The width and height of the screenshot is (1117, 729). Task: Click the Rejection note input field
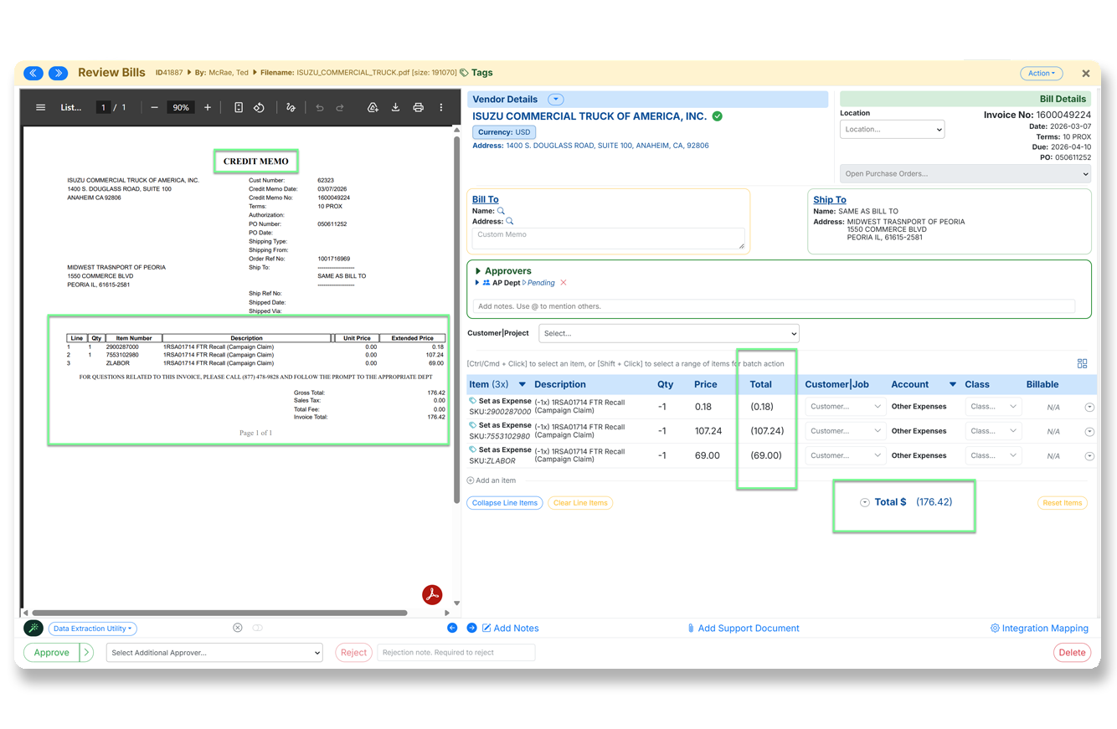[x=456, y=653]
